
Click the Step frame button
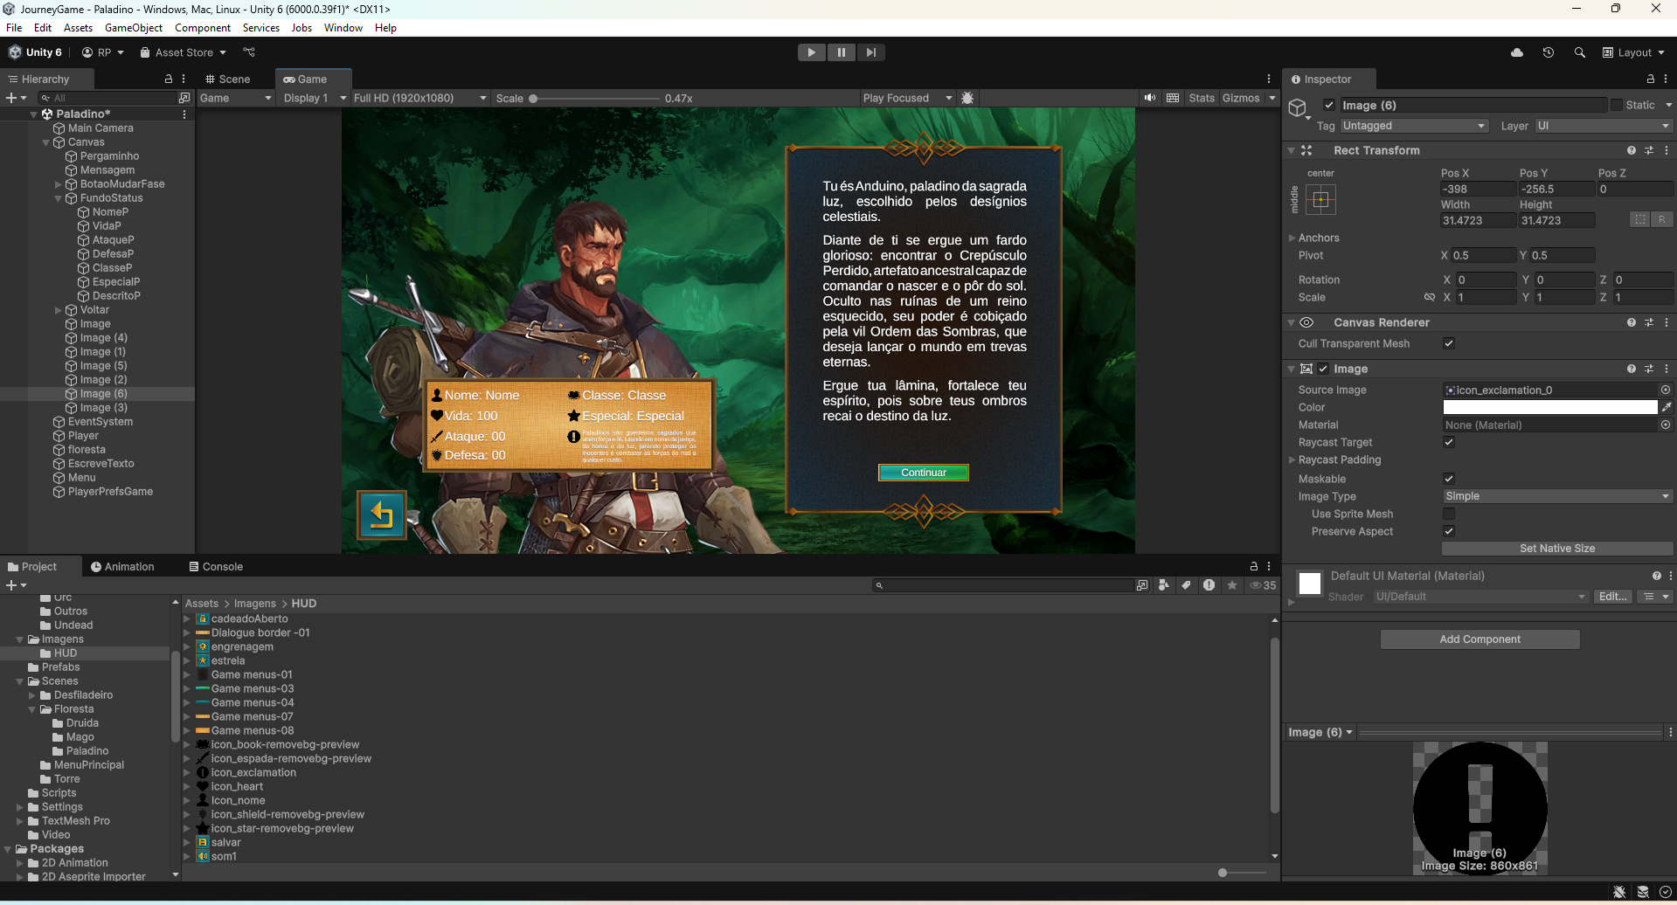870,52
